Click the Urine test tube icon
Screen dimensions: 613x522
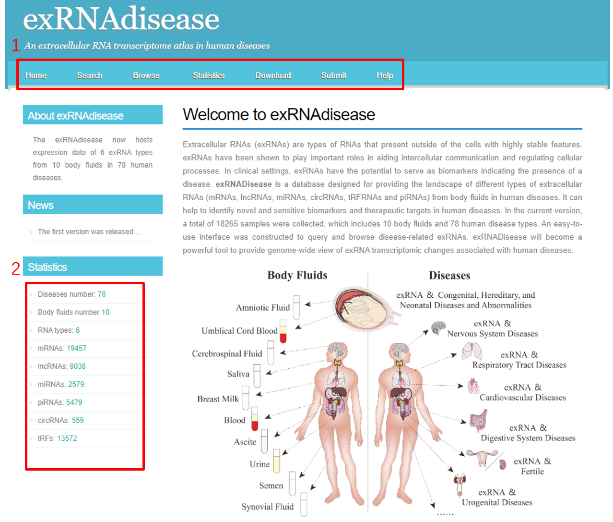(x=276, y=461)
